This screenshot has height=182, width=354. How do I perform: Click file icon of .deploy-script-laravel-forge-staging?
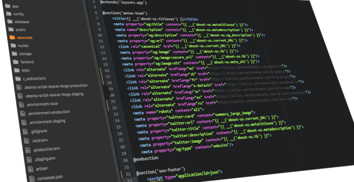point(20,96)
